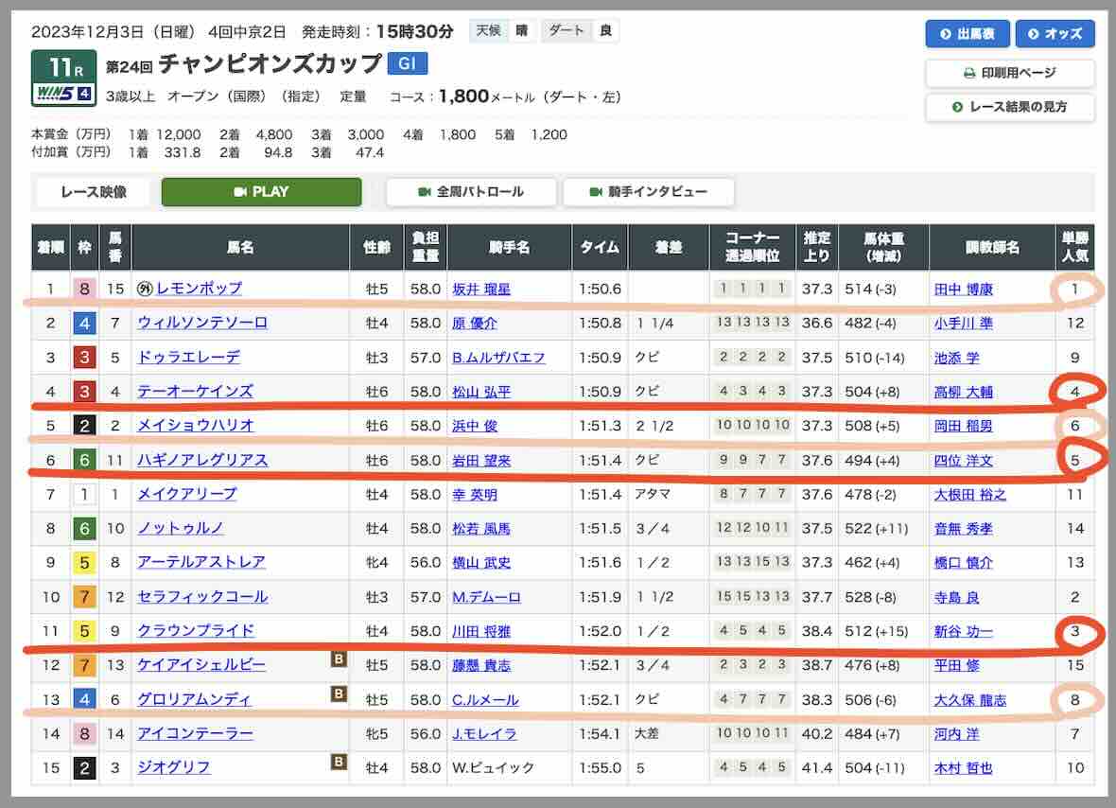This screenshot has height=808, width=1116.
Task: Click the コーナー通過順位 column header
Action: [x=752, y=247]
